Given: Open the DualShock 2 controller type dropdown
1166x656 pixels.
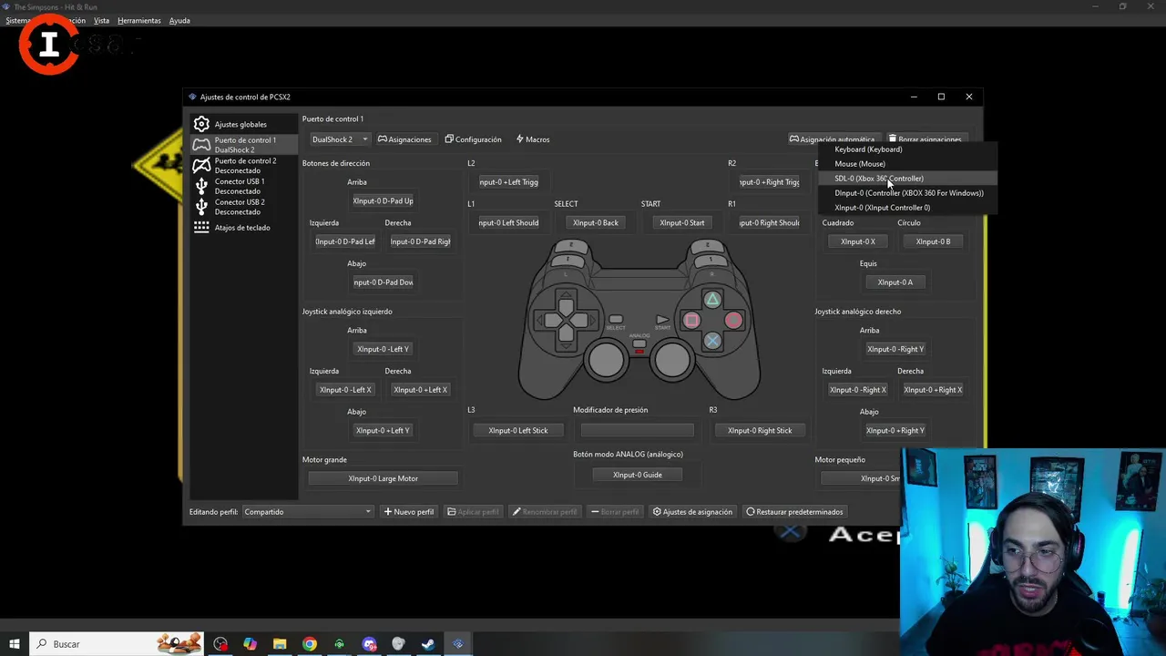Looking at the screenshot, I should [339, 139].
